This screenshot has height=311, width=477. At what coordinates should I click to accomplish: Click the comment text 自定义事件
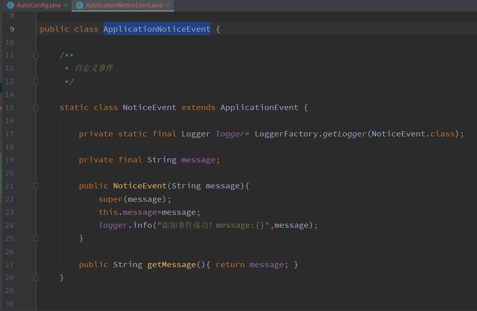[x=94, y=68]
